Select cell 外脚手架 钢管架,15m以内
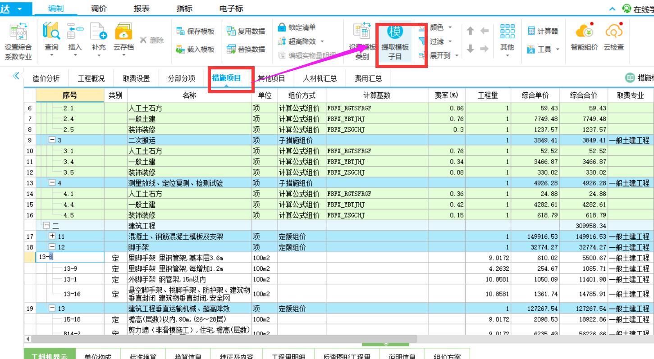 (190, 279)
